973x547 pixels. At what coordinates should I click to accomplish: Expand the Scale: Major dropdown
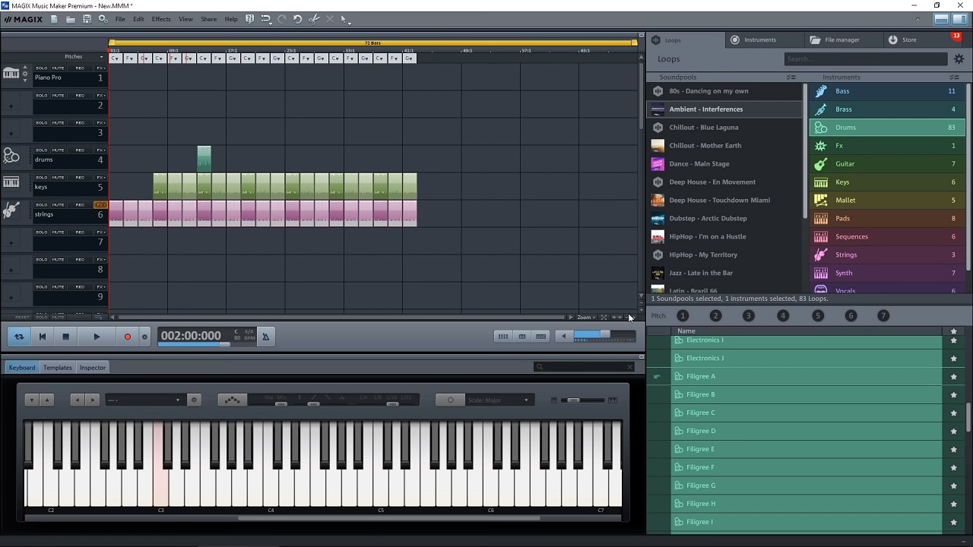pyautogui.click(x=499, y=400)
